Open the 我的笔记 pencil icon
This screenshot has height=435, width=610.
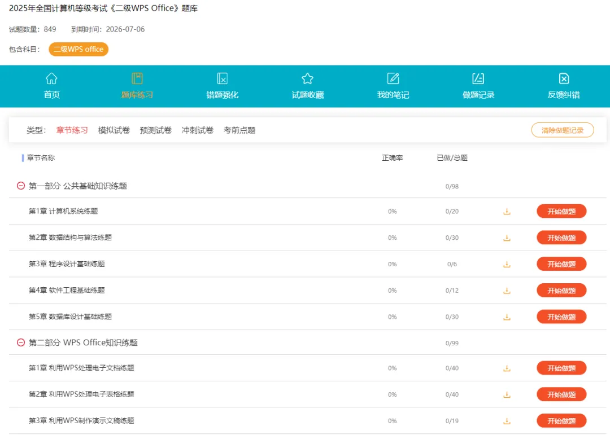[393, 78]
